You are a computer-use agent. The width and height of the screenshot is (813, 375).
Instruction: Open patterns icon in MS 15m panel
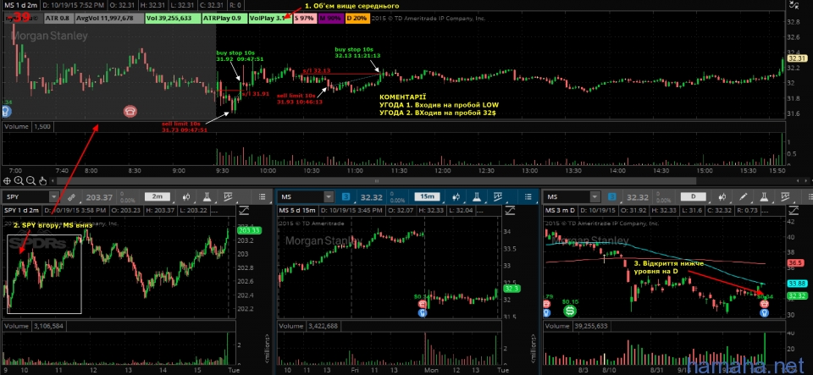pos(497,197)
